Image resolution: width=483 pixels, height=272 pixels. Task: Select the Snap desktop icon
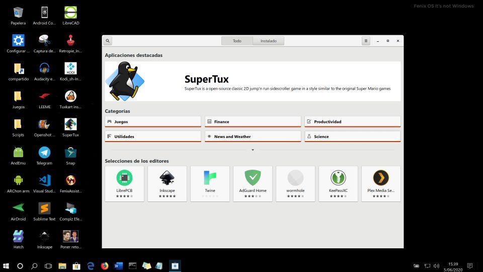70,156
